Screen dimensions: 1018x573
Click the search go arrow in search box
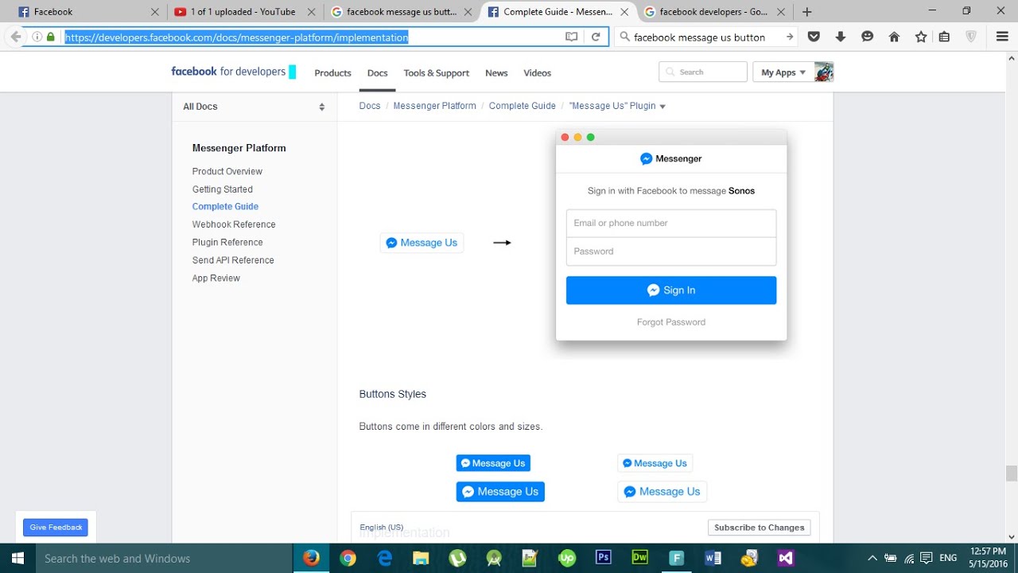coord(790,37)
